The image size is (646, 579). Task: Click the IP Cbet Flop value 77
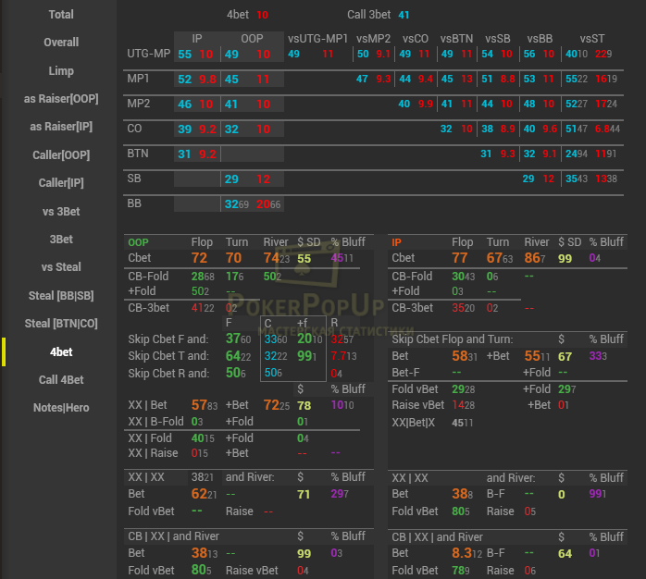point(460,258)
